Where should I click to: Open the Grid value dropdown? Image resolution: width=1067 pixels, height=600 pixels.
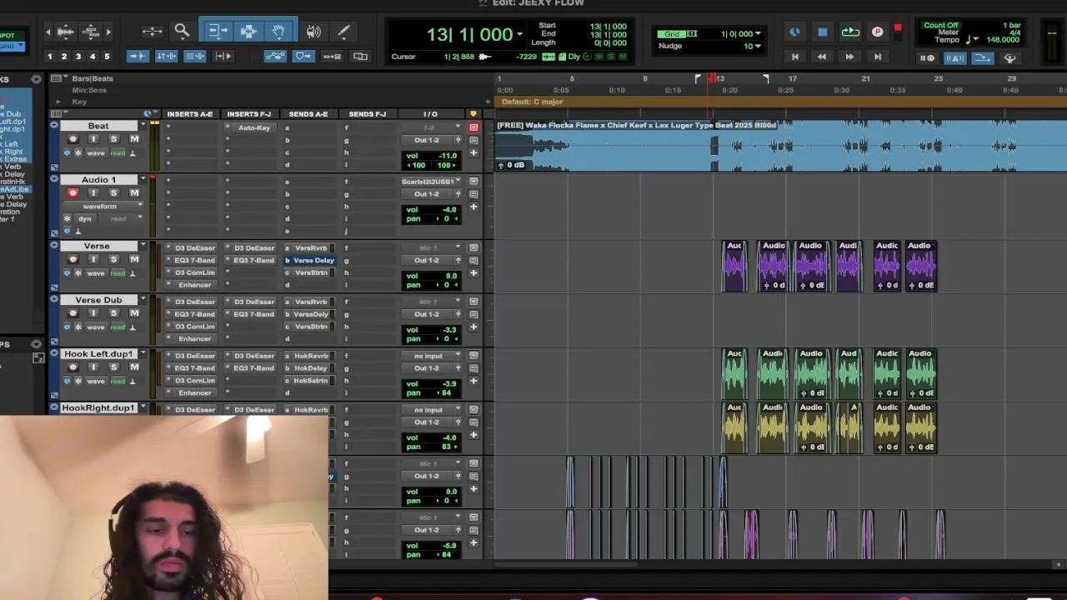758,34
